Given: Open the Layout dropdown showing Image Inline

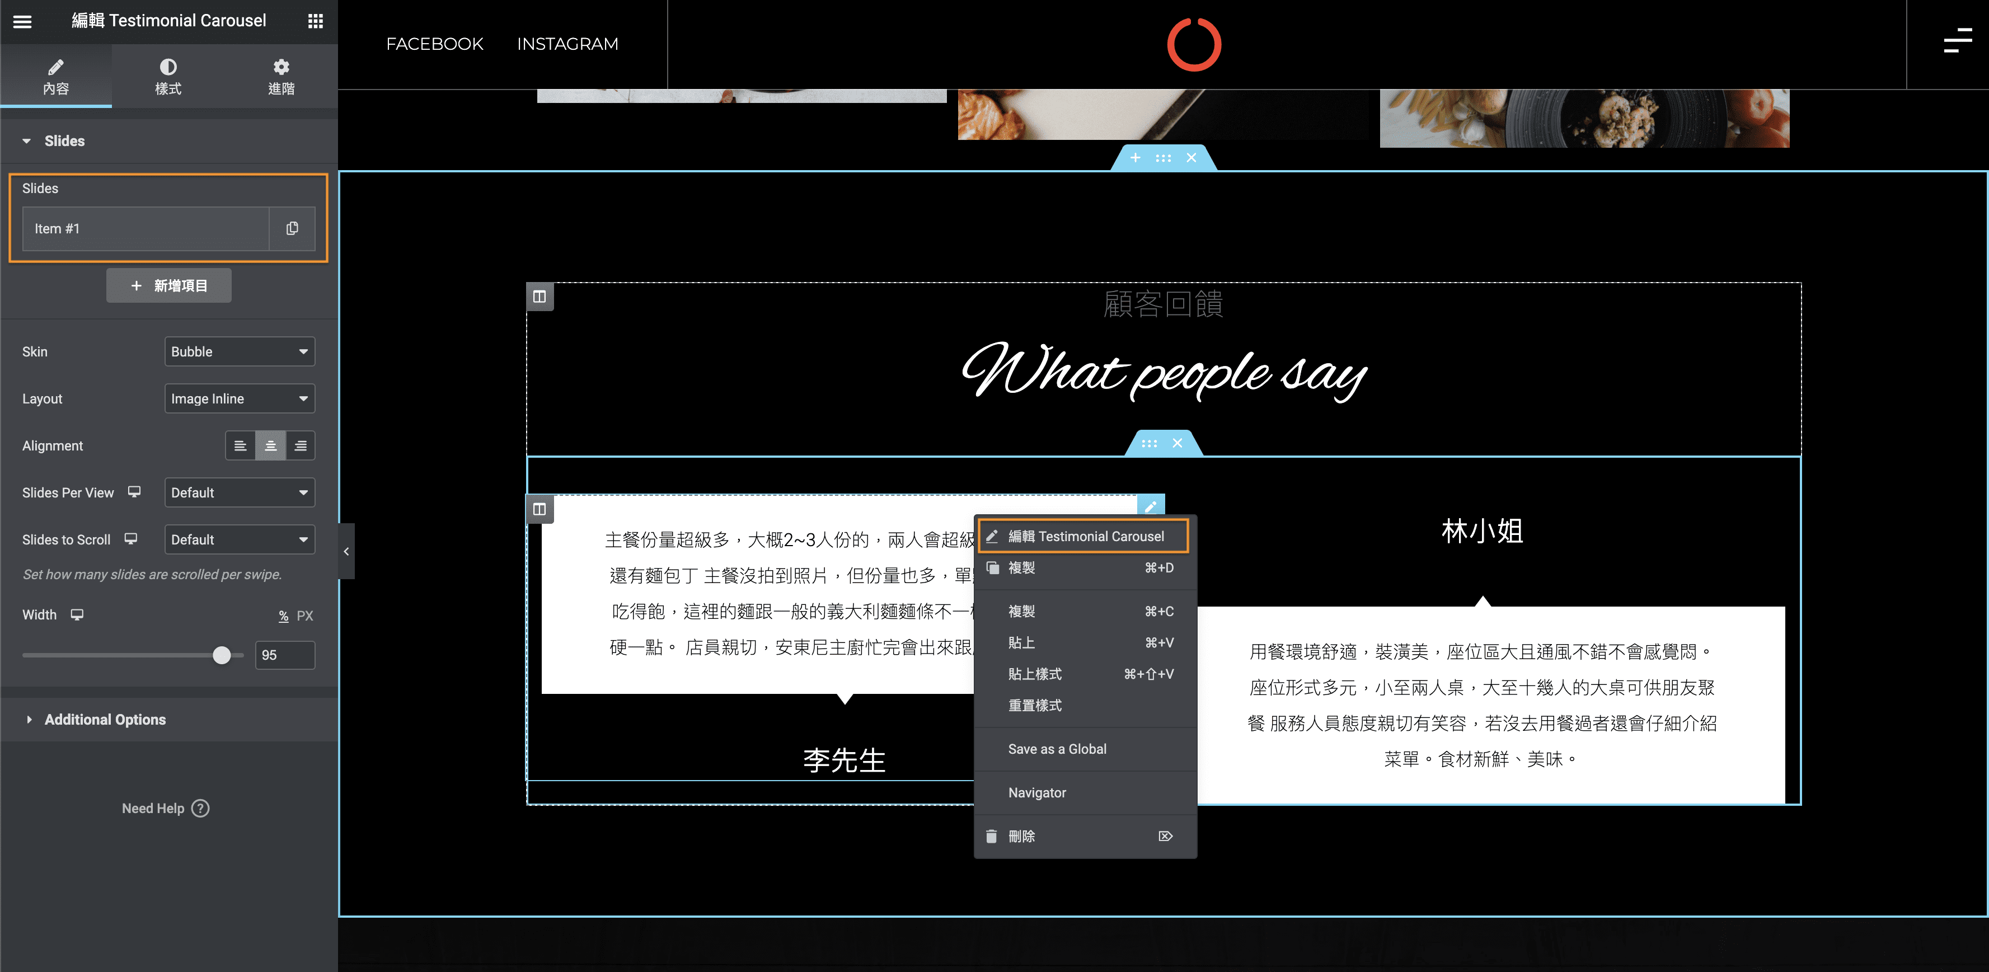Looking at the screenshot, I should click(x=240, y=398).
